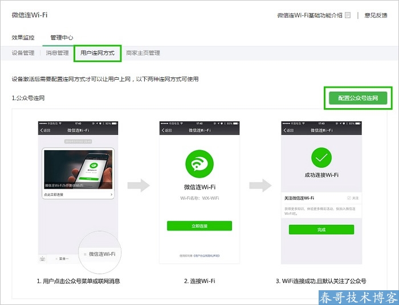399x305 pixels.
Task: Click caption 3. WiFi连接成功,且默认关注了公众号
Action: 321,281
